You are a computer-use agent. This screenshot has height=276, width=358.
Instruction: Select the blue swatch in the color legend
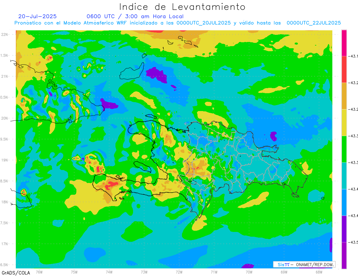pos(344,202)
